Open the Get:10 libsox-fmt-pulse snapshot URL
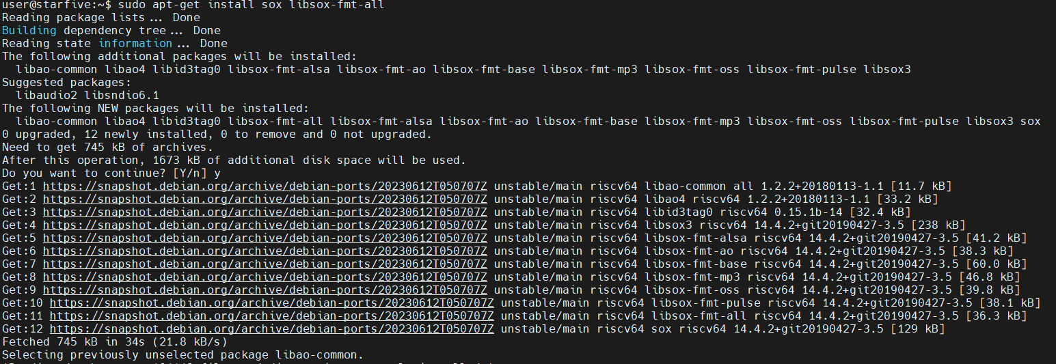 [x=272, y=303]
